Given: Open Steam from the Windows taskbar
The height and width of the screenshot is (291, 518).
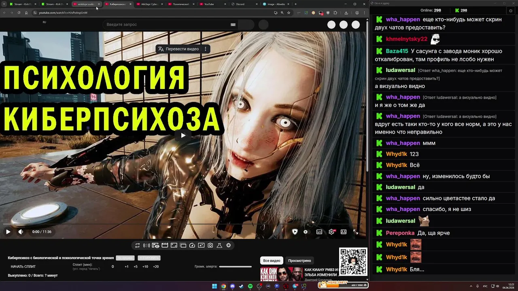Looking at the screenshot, I should click(x=241, y=286).
